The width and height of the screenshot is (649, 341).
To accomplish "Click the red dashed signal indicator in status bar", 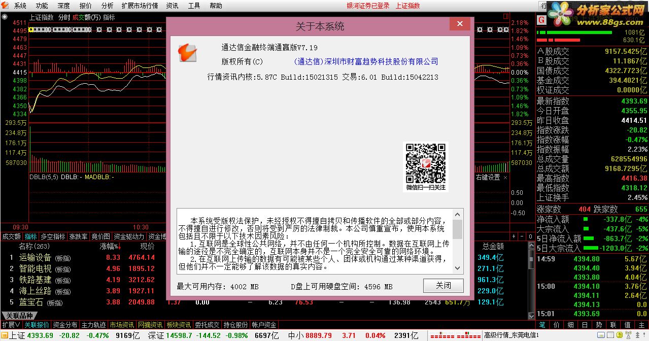I will (455, 336).
